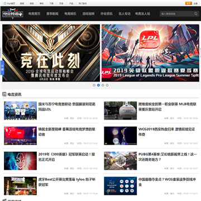Select the first carousel indicator dot
201x201 pixels.
point(94,85)
